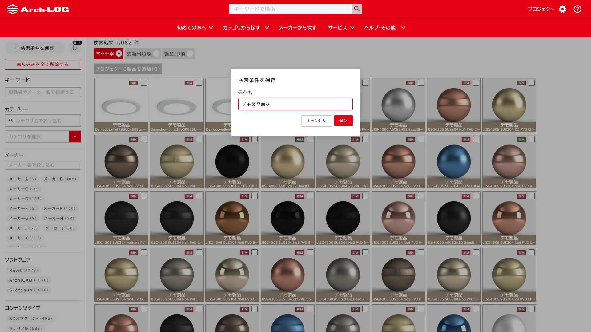Click the メーカー名で絞り込む field
This screenshot has width=591, height=332.
click(x=43, y=165)
